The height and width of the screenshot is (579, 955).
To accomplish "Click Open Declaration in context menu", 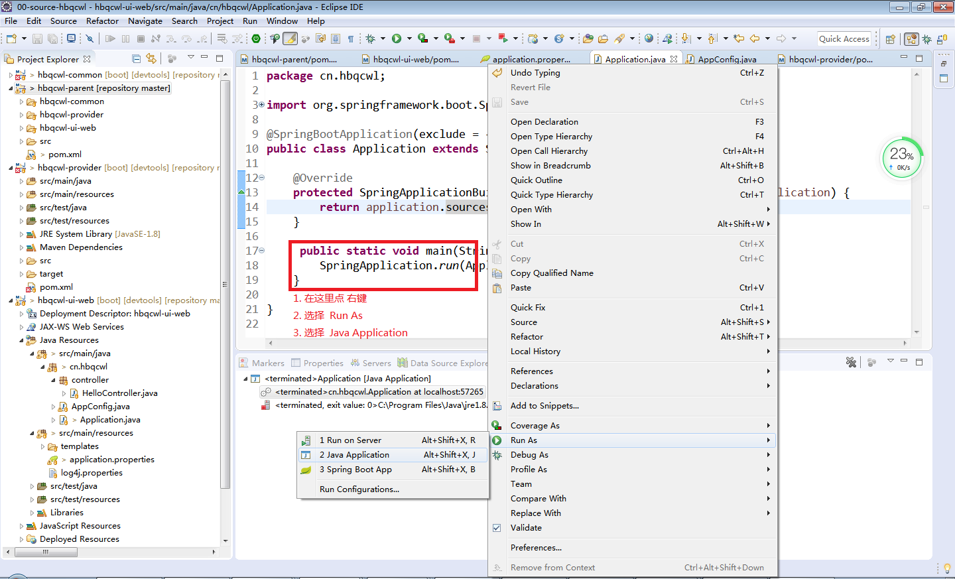I will 633,122.
